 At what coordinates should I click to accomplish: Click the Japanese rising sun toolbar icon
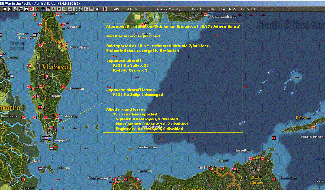coord(32,9)
